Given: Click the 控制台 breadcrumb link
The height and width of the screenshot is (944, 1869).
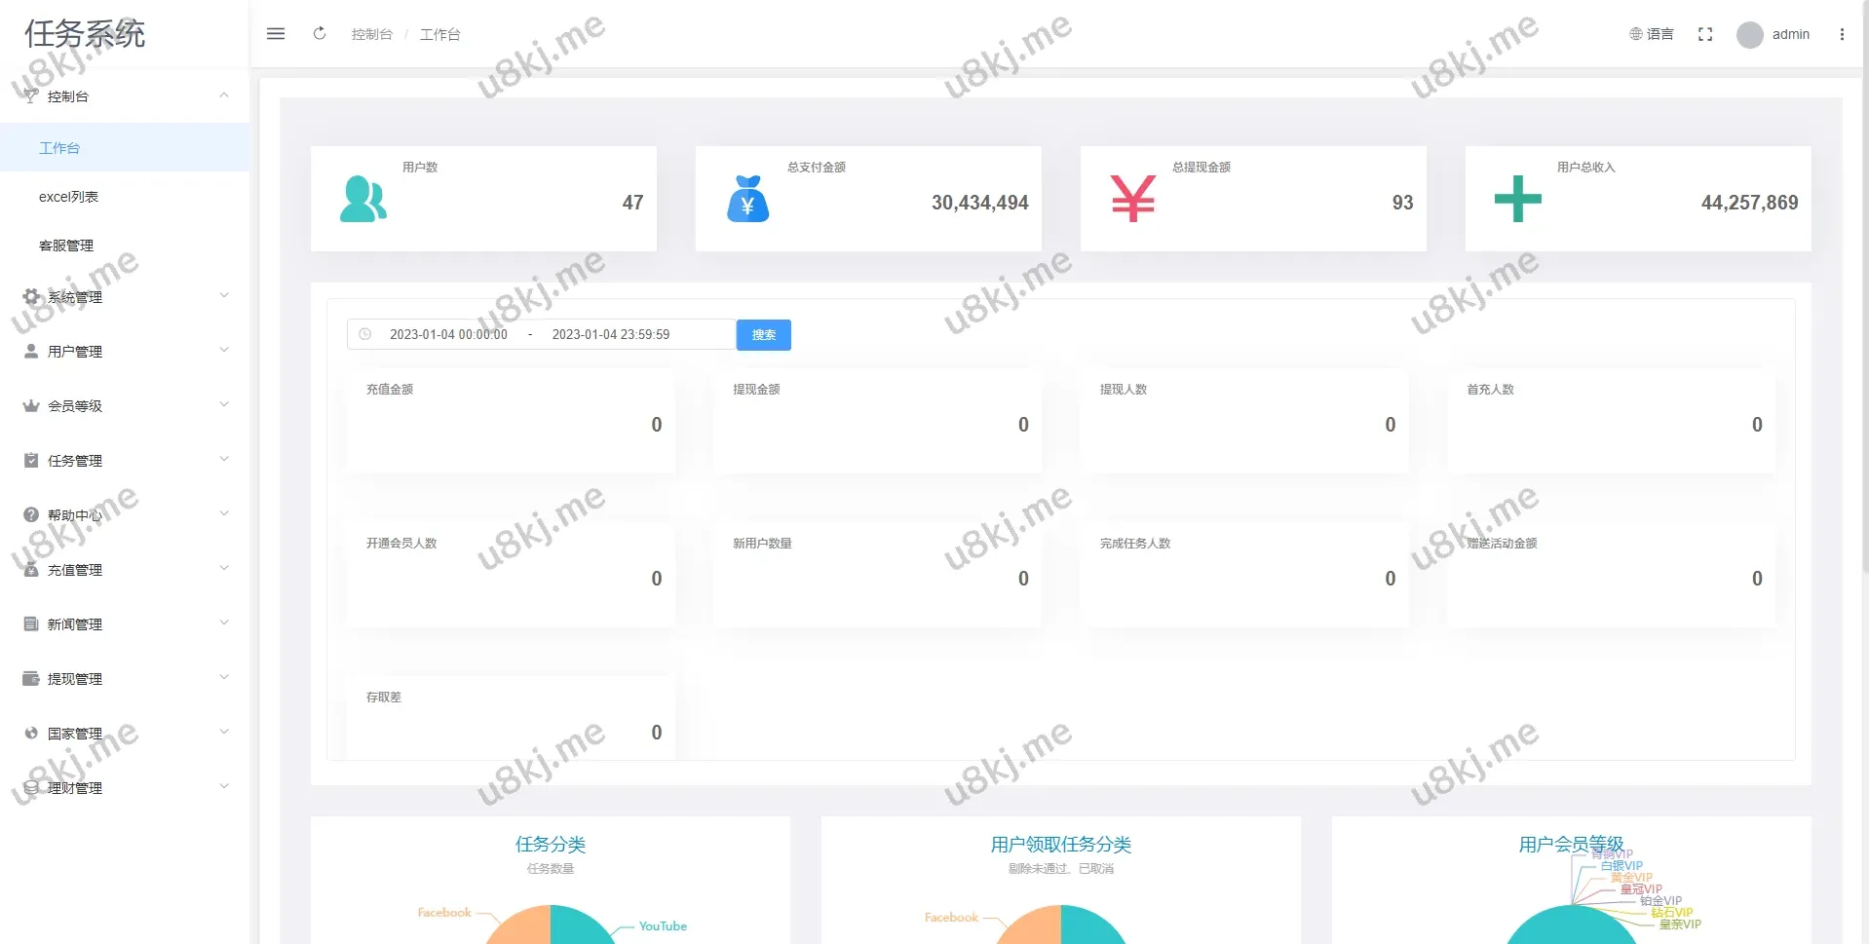Looking at the screenshot, I should tap(371, 35).
